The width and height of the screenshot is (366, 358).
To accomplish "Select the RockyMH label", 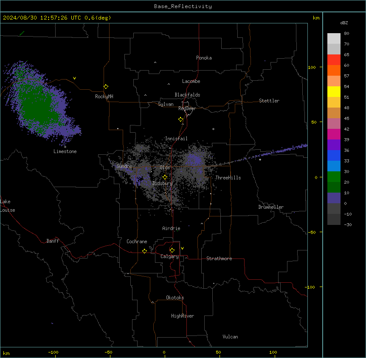I will [104, 97].
